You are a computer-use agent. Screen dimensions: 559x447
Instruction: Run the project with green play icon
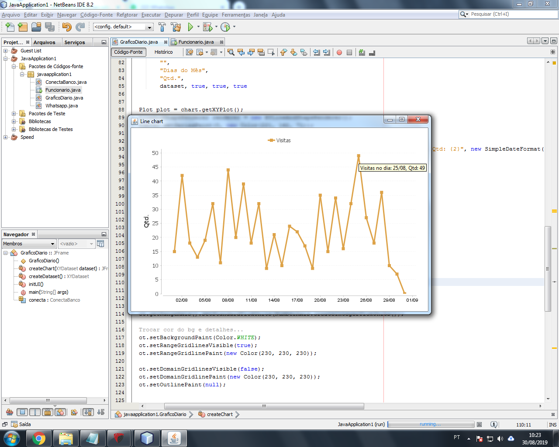(x=190, y=27)
